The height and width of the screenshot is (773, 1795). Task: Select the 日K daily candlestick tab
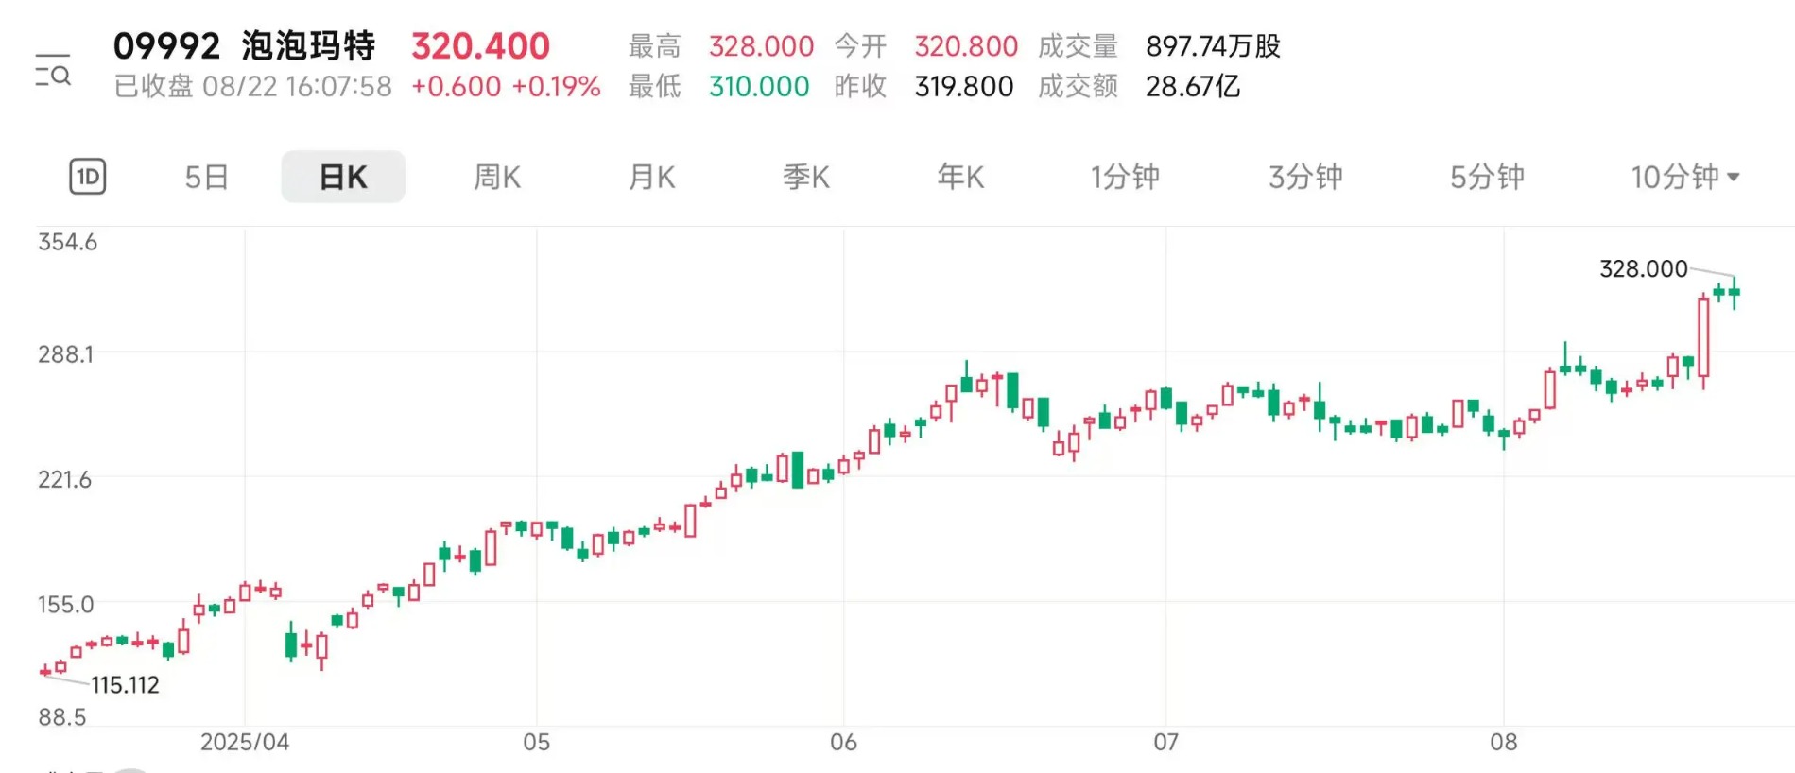point(343,177)
